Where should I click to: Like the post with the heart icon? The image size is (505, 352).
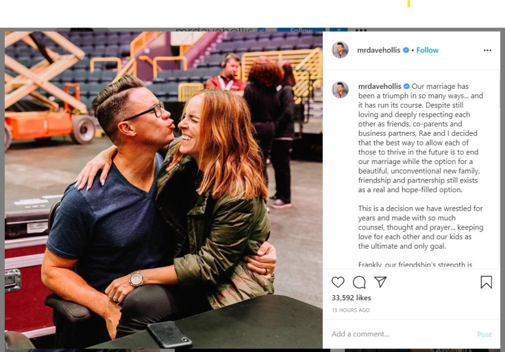(x=338, y=282)
